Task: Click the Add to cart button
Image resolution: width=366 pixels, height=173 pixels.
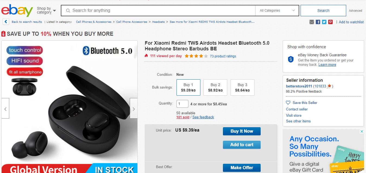Action: (242, 145)
